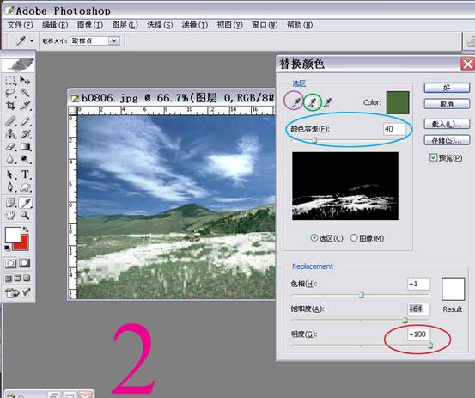Click the green Color sample swatch
This screenshot has height=398, width=475.
pos(398,102)
